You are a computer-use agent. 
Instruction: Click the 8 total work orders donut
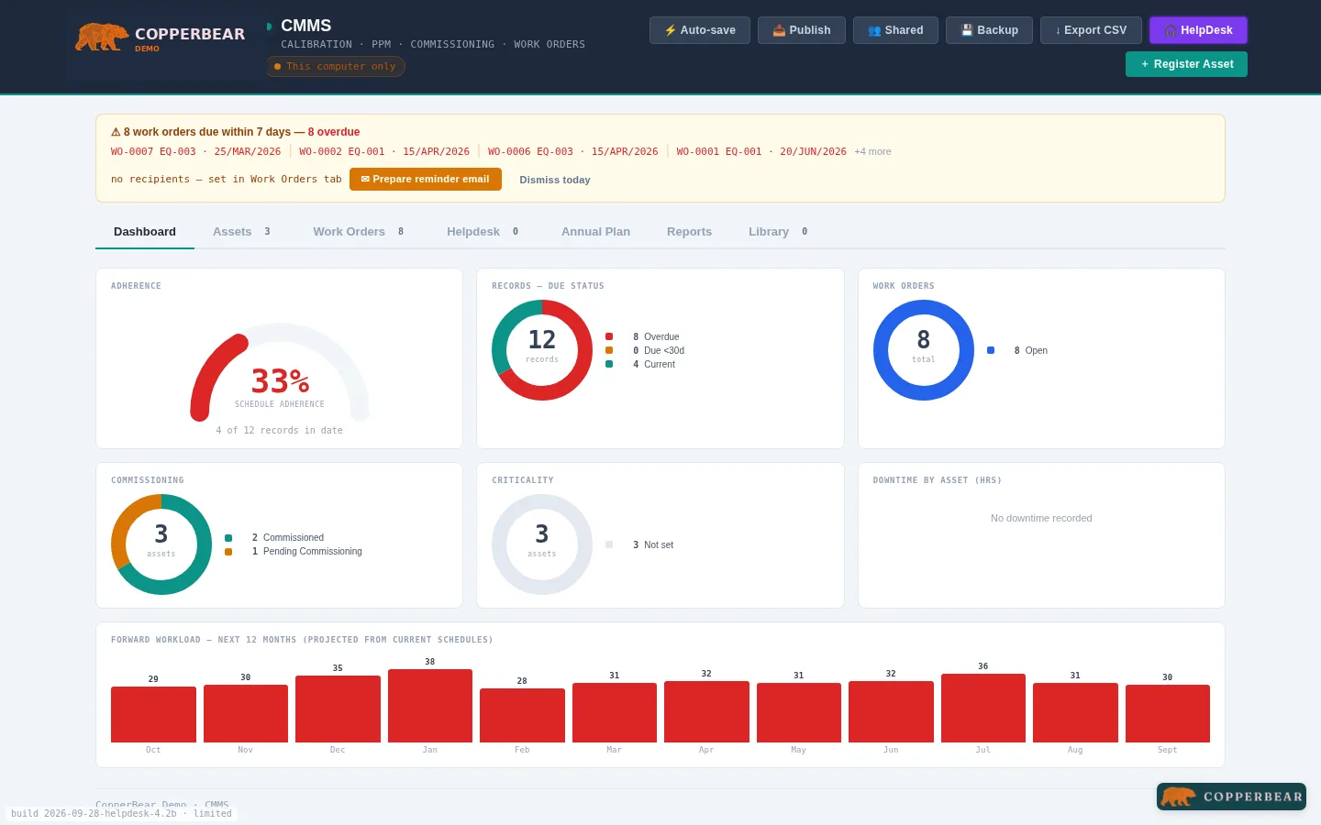point(924,350)
